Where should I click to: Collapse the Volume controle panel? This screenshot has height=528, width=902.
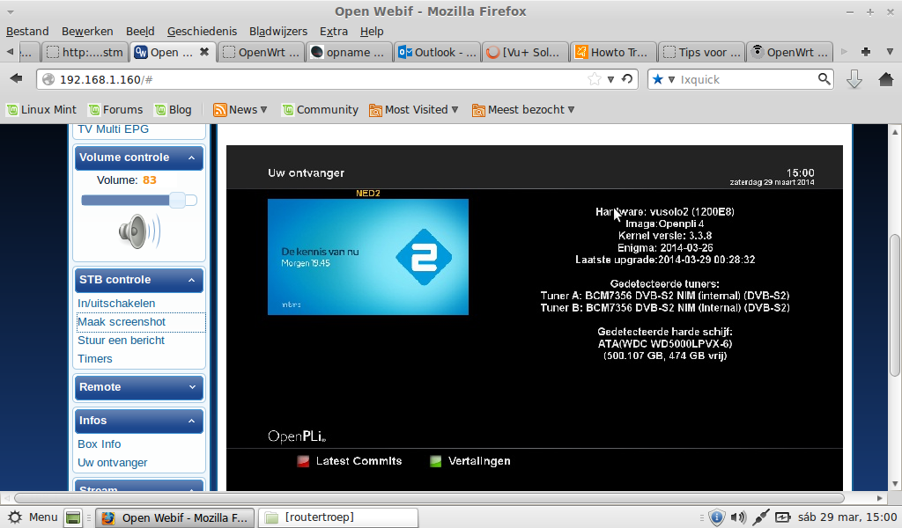click(191, 158)
